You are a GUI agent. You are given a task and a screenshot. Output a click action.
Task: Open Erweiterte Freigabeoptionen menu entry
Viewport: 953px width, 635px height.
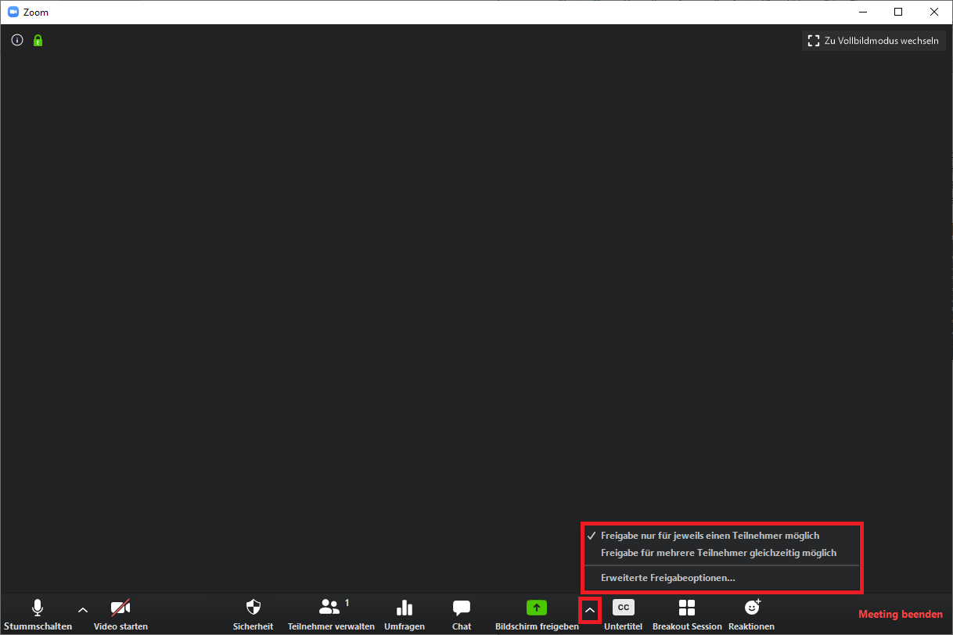pyautogui.click(x=667, y=579)
